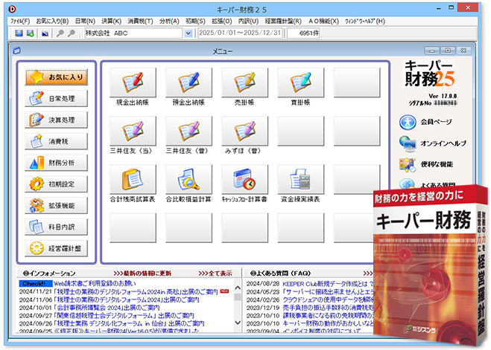This screenshot has height=350, width=491.
Task: Expand the company name dropdown arrow
Action: tap(189, 33)
